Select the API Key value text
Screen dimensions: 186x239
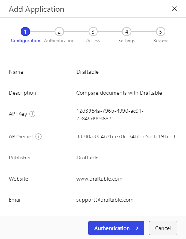pos(110,115)
